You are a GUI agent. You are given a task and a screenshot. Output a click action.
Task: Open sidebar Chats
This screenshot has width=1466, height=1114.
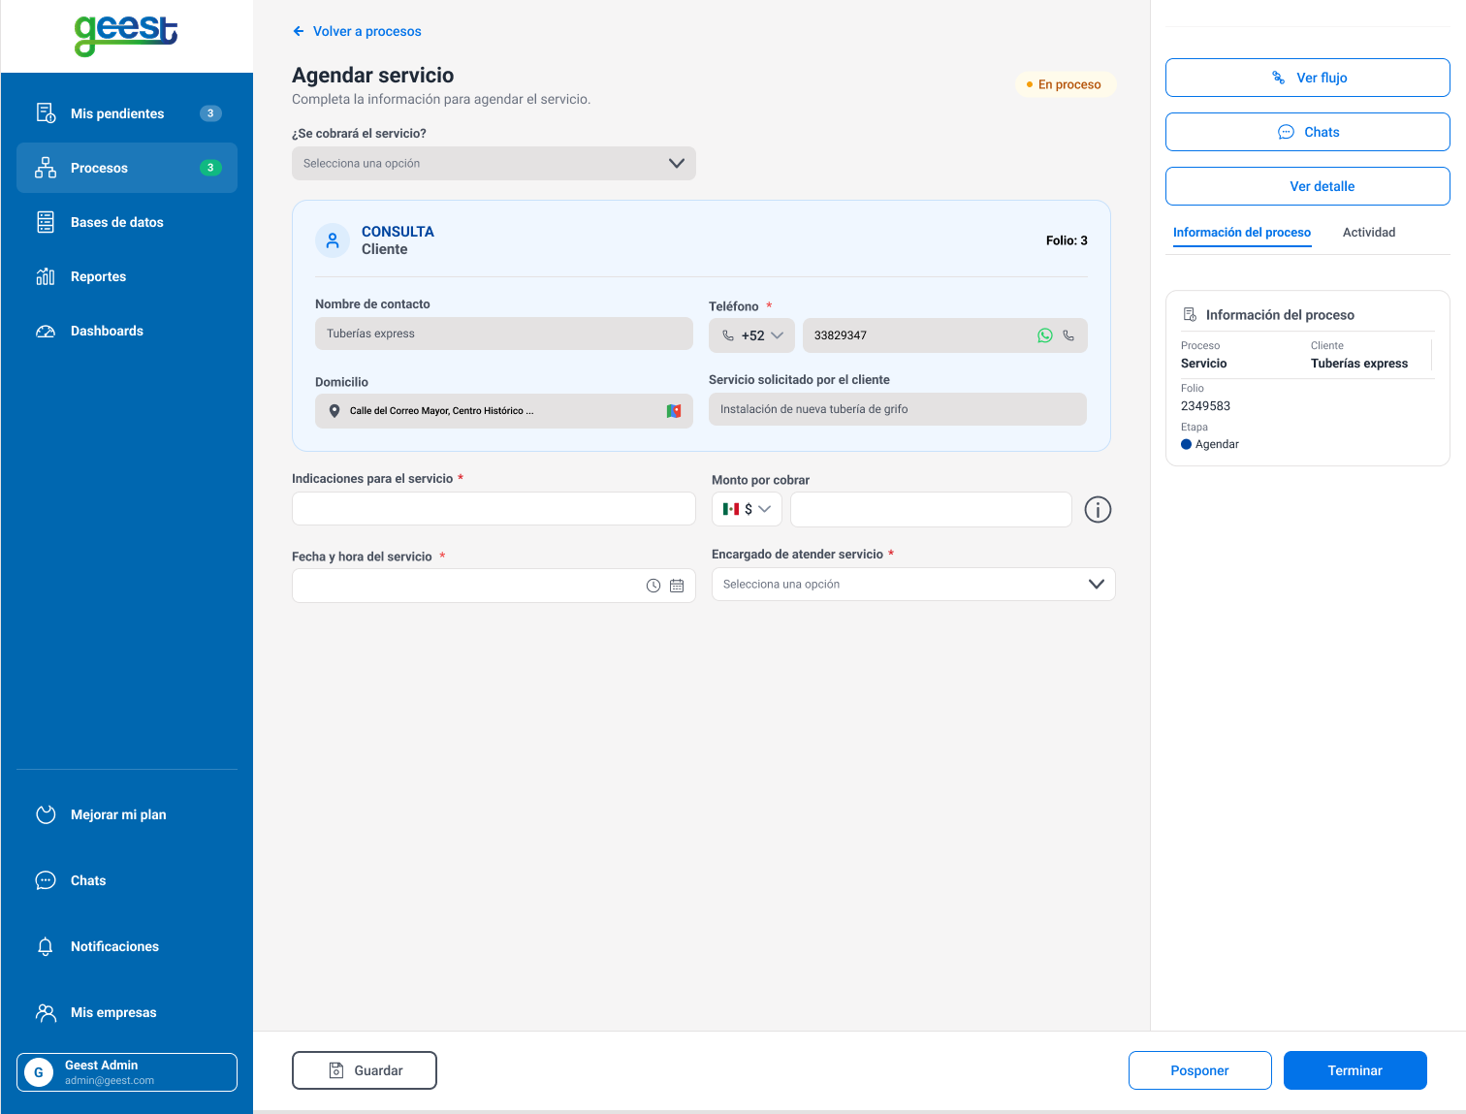[x=127, y=880]
